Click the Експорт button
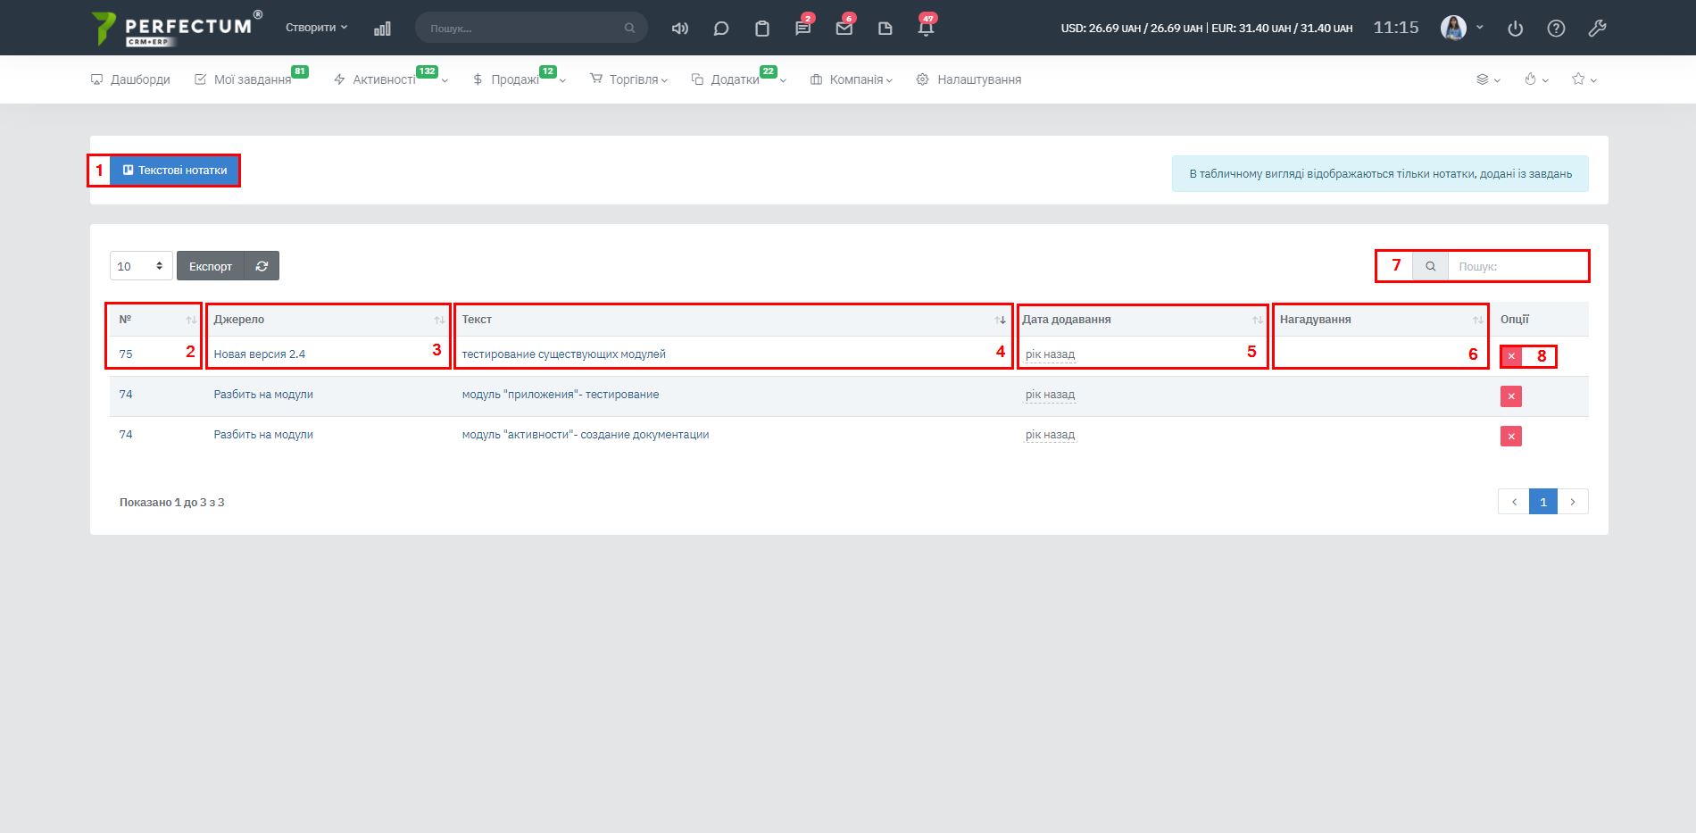The width and height of the screenshot is (1696, 833). 211,266
